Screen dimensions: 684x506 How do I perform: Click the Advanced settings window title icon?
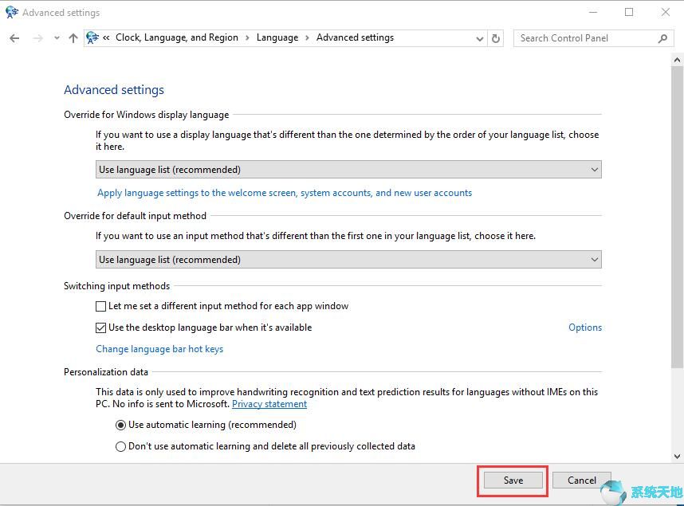11,12
